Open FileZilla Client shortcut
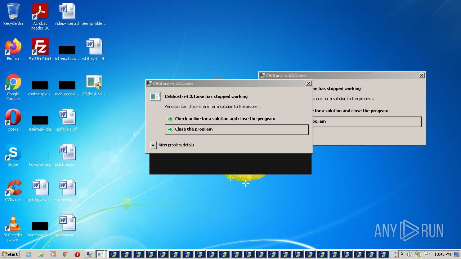Screen dimensions: 461x259 40,50
